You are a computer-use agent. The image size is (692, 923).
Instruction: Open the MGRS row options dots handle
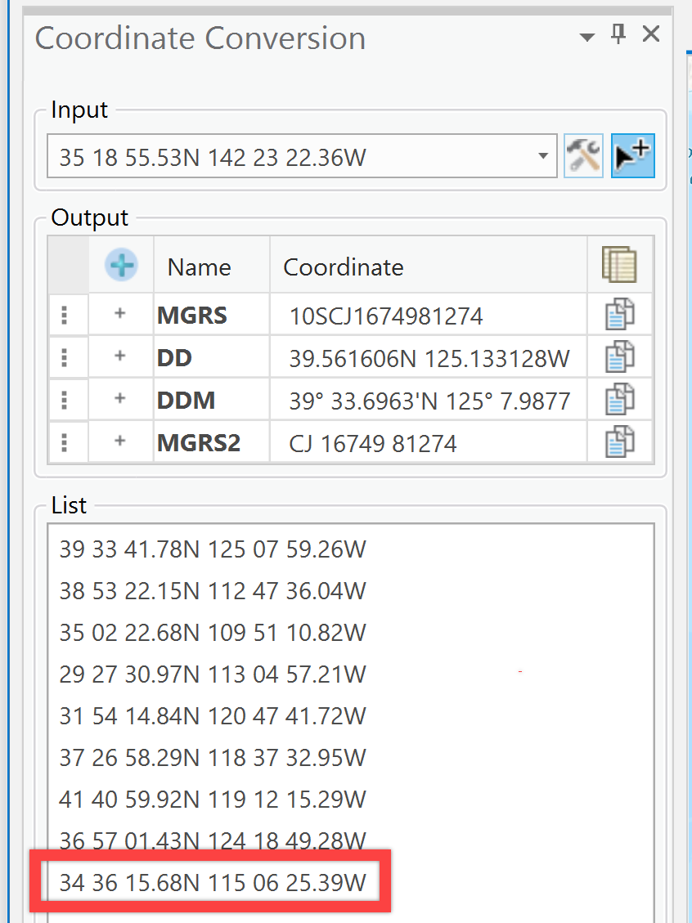tap(65, 315)
